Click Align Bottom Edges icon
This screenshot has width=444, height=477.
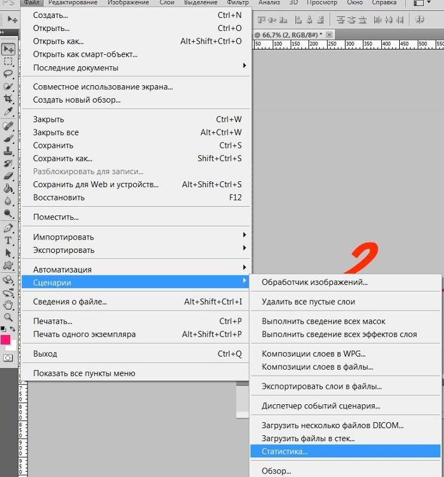[x=283, y=20]
